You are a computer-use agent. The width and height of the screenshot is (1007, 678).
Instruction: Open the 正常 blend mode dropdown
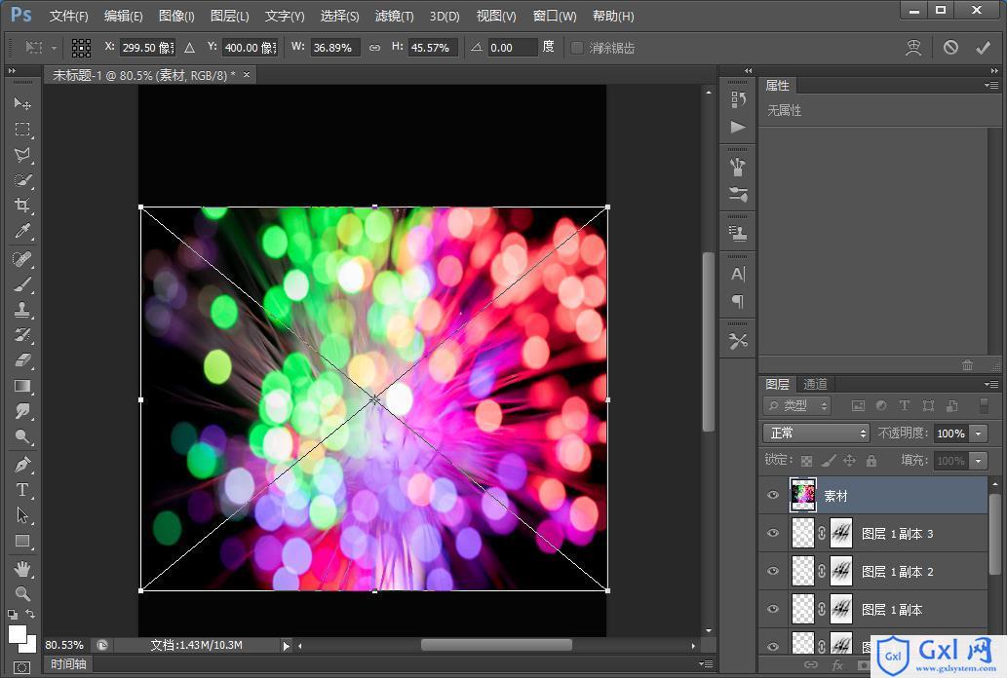pos(816,433)
